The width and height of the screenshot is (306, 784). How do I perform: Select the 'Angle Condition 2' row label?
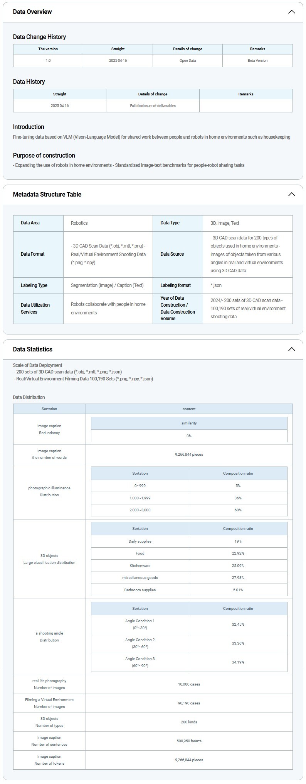point(140,643)
